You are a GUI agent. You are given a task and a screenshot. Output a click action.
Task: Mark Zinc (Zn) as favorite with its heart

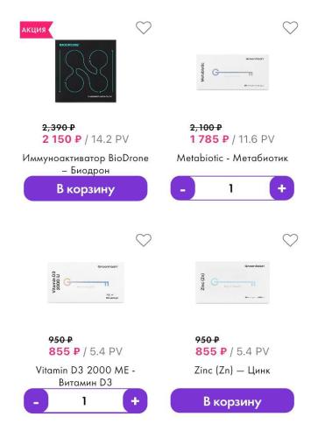[290, 240]
